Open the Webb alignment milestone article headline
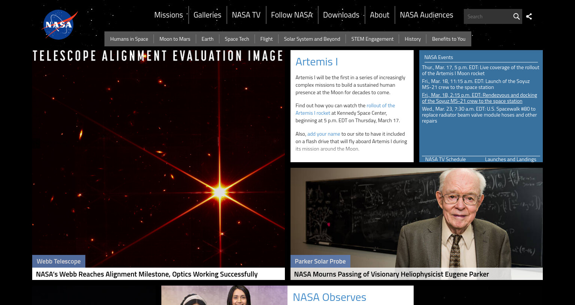The image size is (575, 305). click(x=147, y=274)
